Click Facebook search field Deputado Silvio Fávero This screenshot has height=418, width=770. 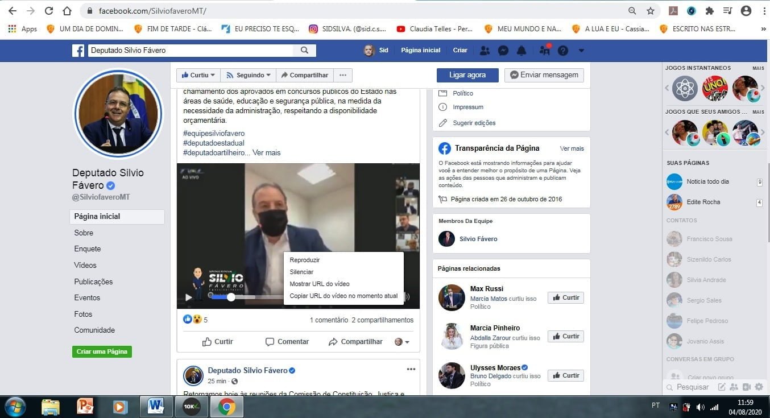point(191,50)
